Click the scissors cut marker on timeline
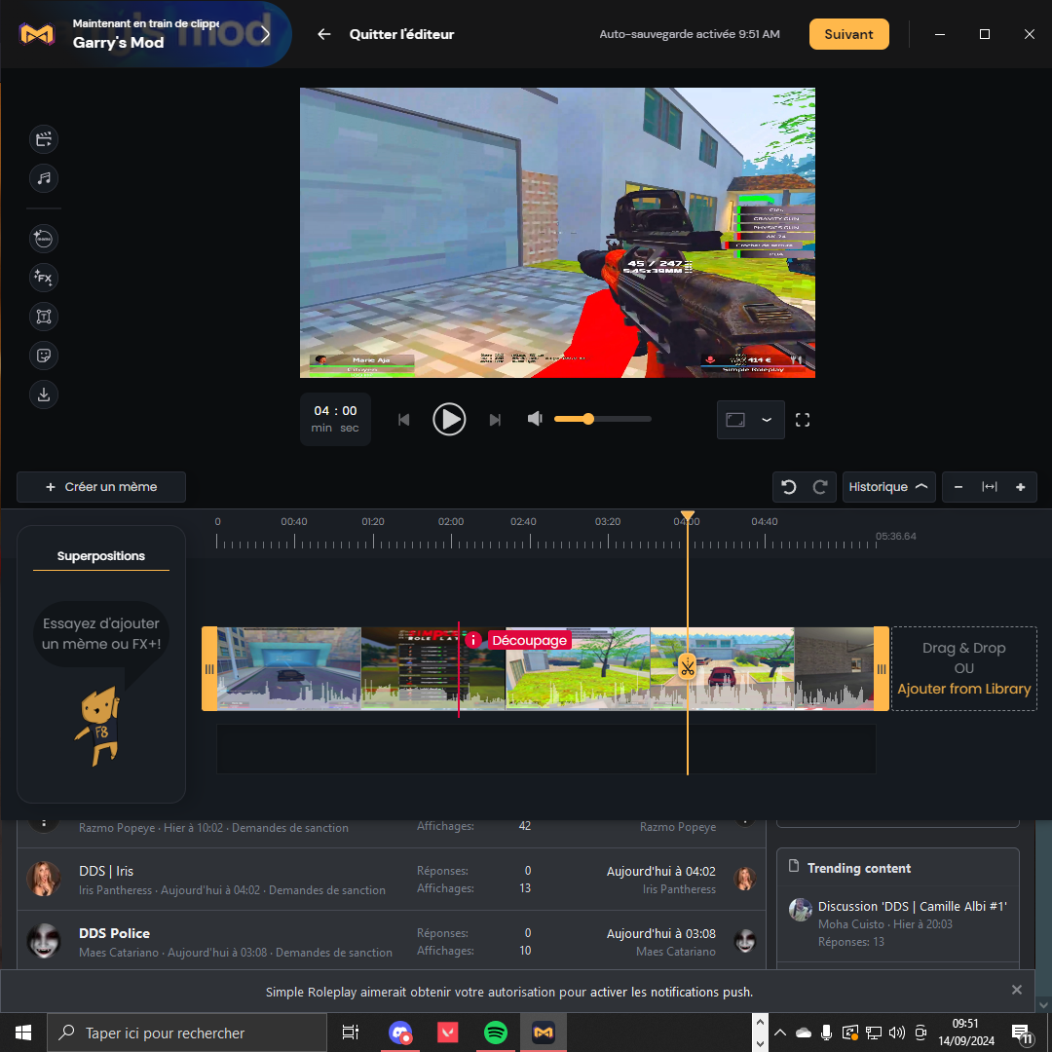Image resolution: width=1052 pixels, height=1052 pixels. pyautogui.click(x=687, y=667)
